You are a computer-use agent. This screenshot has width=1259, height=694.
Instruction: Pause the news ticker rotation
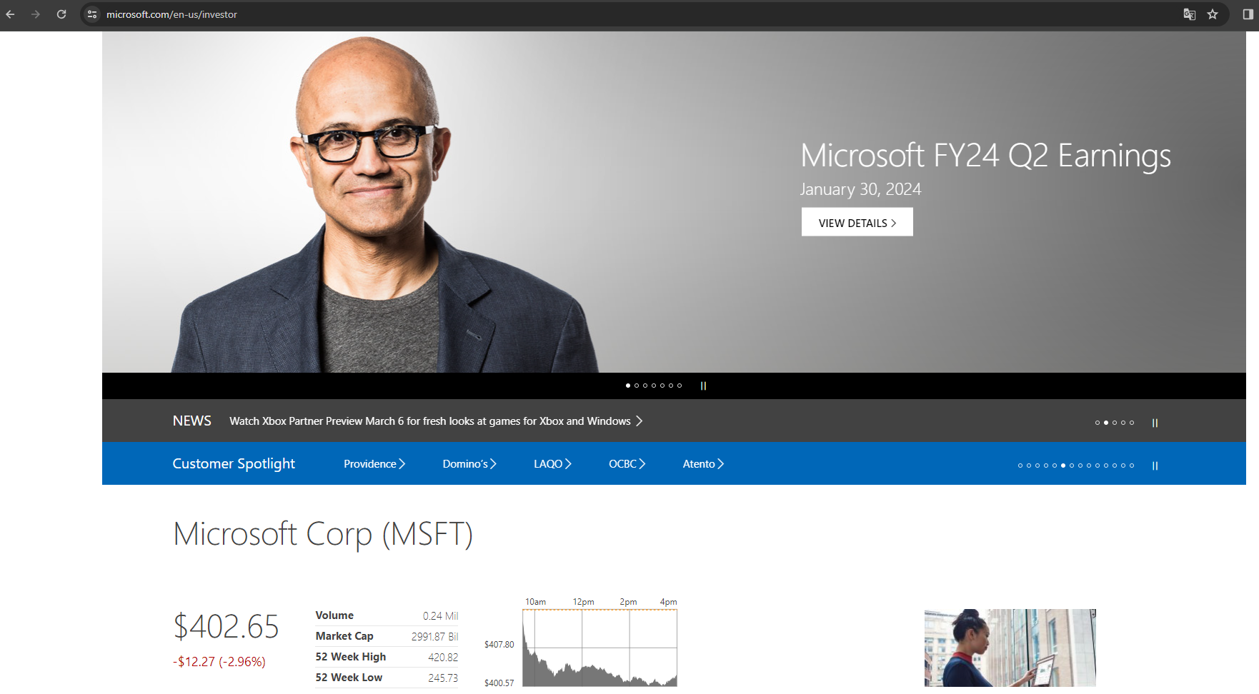click(x=1155, y=423)
